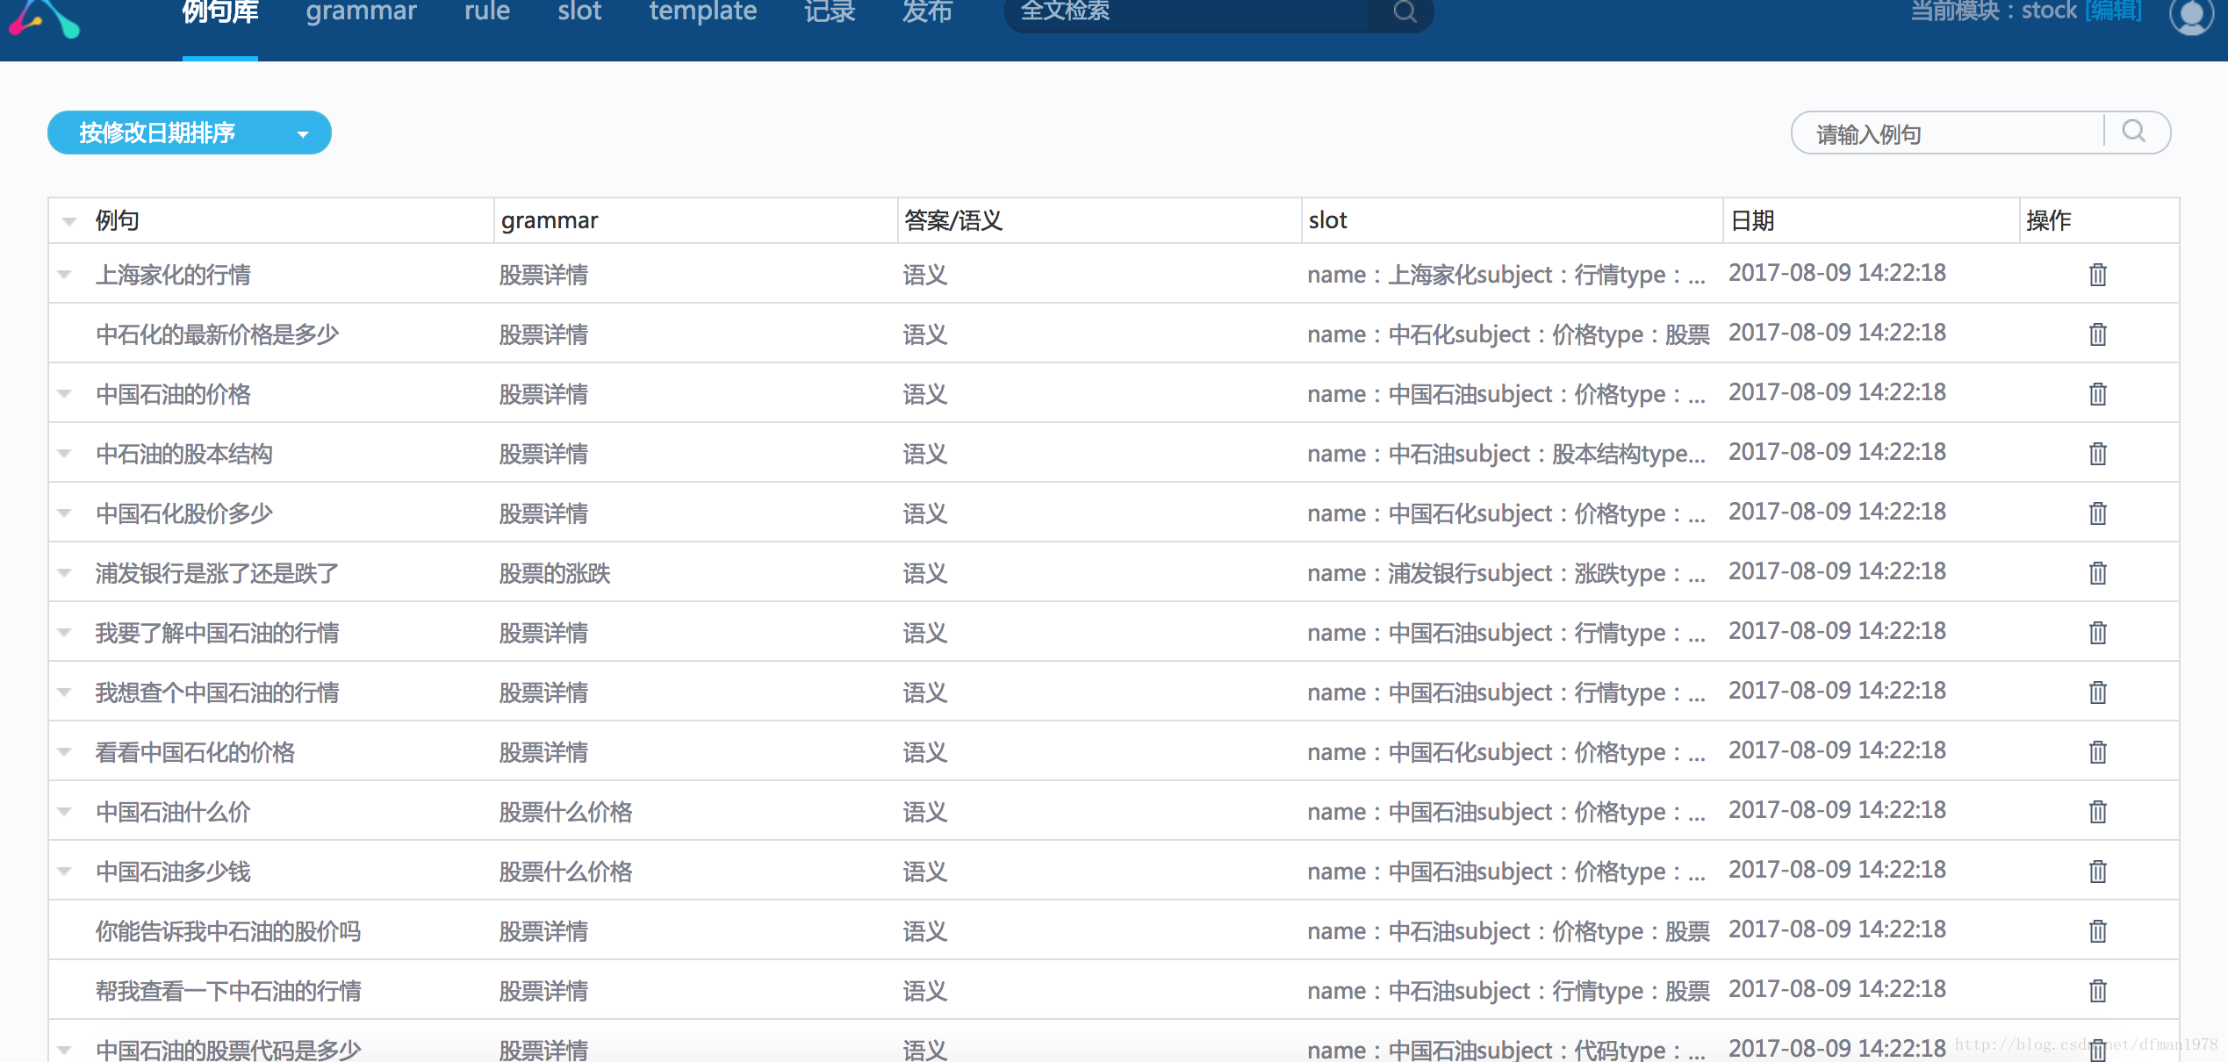Click slot text name：上海家化subject：行情type
The width and height of the screenshot is (2228, 1062).
[x=1506, y=275]
